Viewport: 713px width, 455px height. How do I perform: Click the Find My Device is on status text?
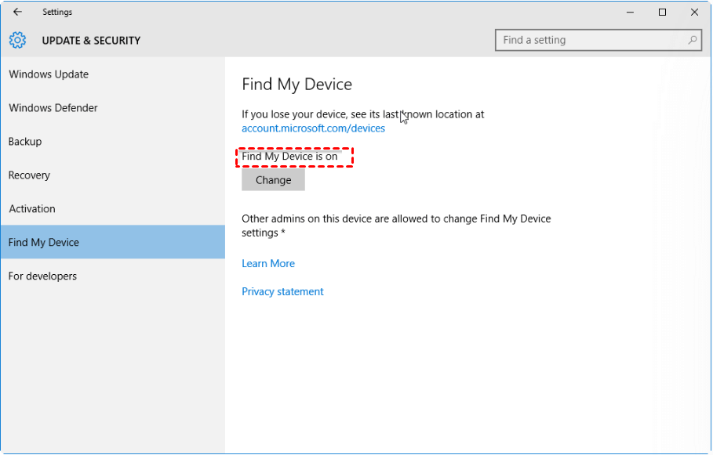(x=289, y=156)
